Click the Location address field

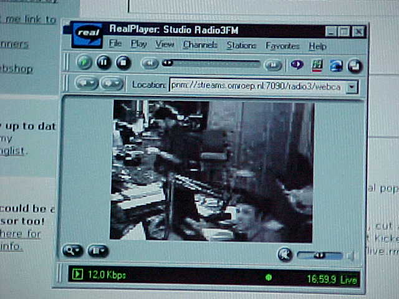257,87
